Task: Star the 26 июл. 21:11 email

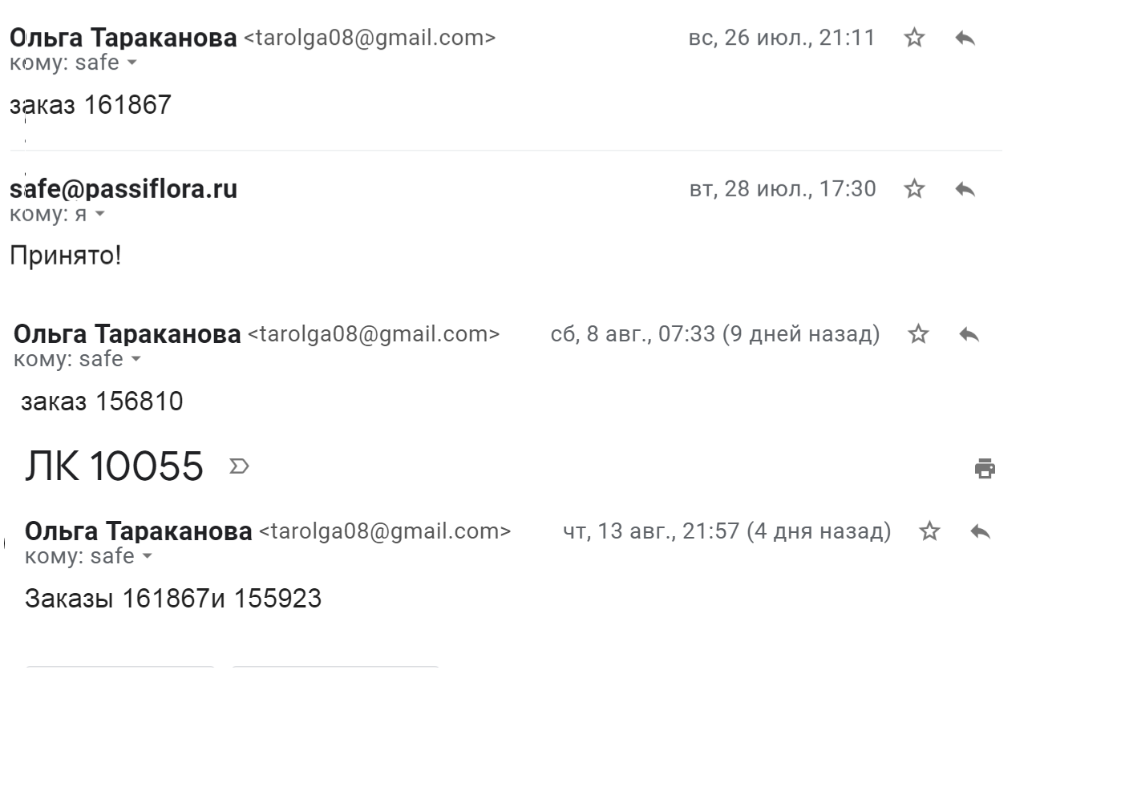Action: click(x=914, y=38)
